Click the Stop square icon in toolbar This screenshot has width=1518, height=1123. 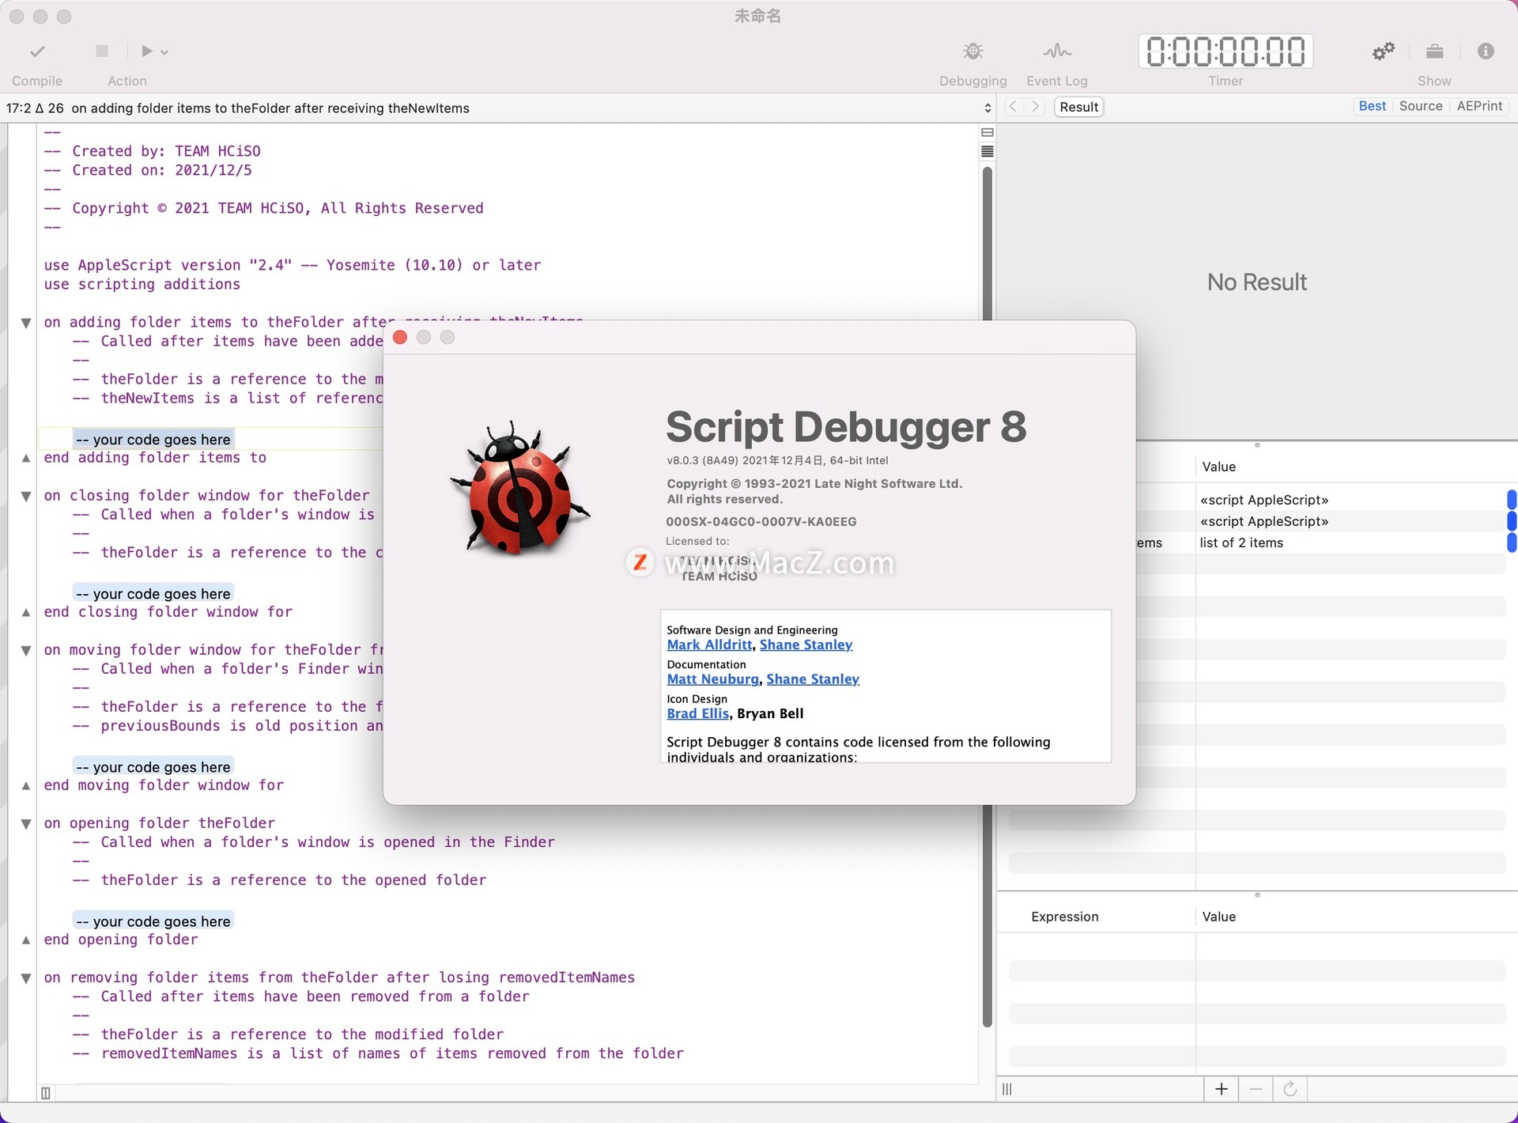click(102, 51)
